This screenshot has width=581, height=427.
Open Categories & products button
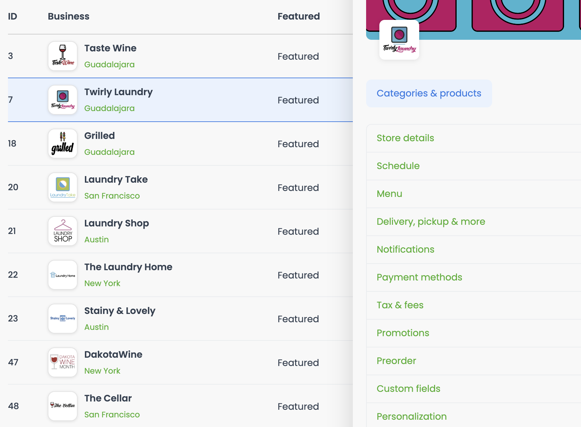pos(429,93)
